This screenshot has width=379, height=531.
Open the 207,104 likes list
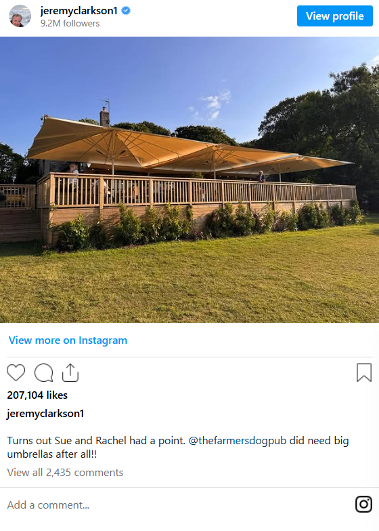tap(37, 395)
